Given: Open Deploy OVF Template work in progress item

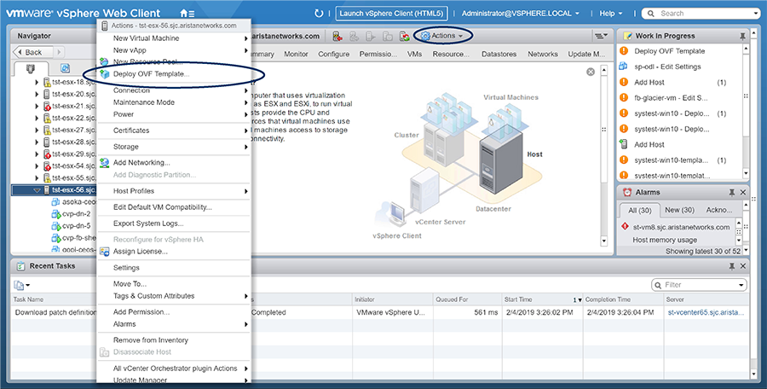Looking at the screenshot, I should point(670,51).
